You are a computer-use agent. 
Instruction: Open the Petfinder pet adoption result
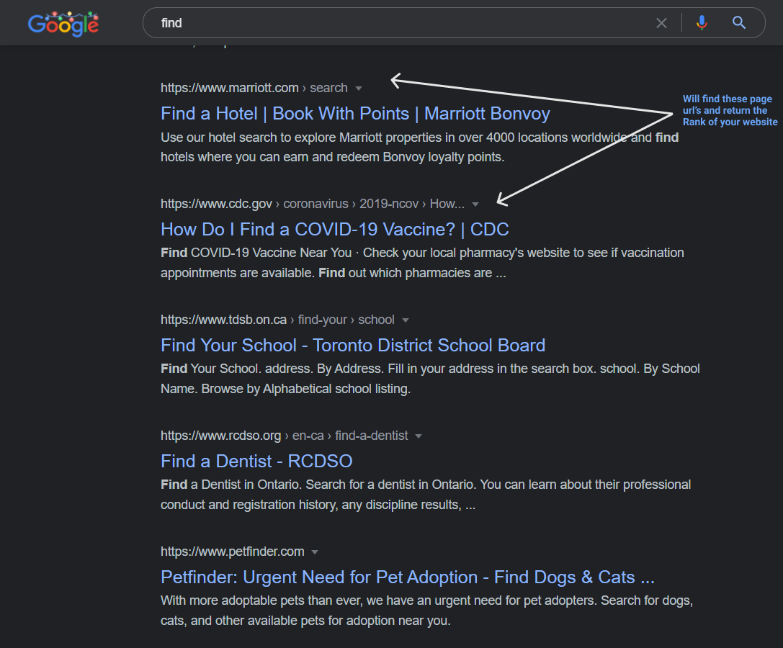click(x=408, y=577)
